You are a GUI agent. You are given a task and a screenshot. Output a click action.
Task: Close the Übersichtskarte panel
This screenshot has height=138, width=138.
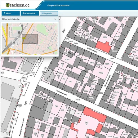coord(55,19)
